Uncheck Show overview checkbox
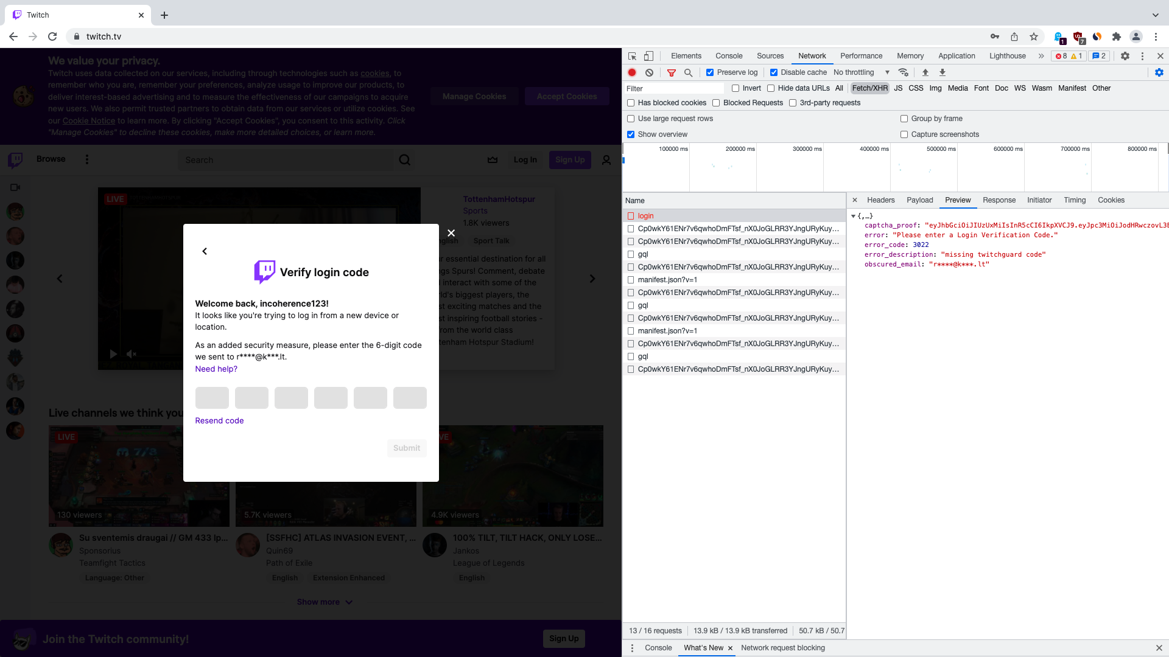This screenshot has height=657, width=1169. coord(631,134)
